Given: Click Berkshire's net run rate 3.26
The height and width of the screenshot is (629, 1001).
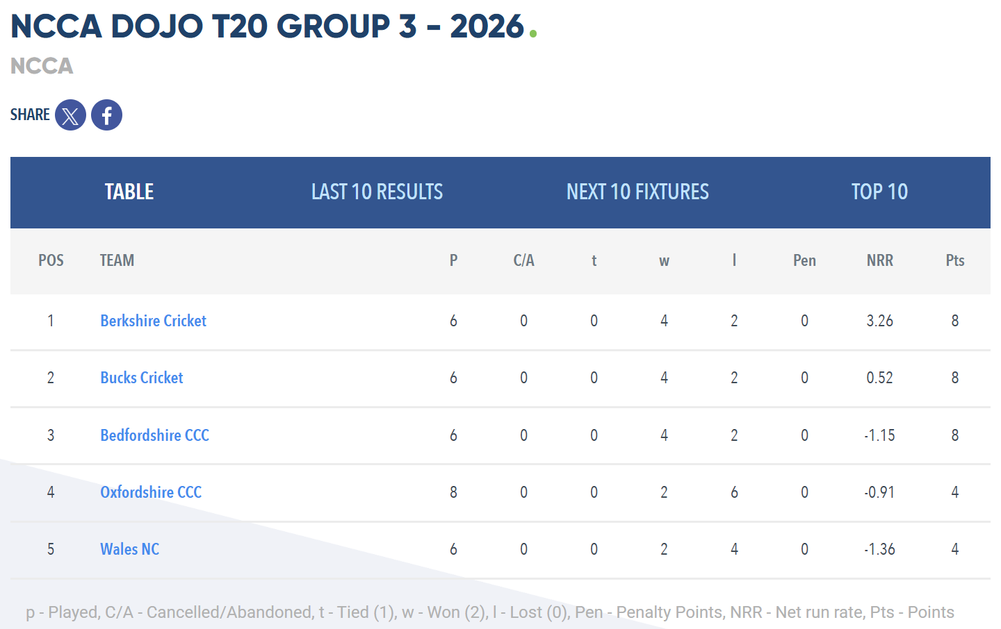Looking at the screenshot, I should pos(879,321).
